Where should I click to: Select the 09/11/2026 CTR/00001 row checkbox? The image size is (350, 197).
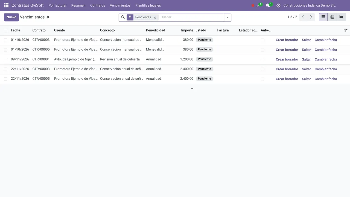(5, 59)
